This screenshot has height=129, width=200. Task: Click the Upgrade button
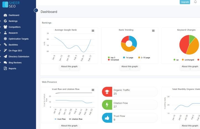(x=185, y=2)
